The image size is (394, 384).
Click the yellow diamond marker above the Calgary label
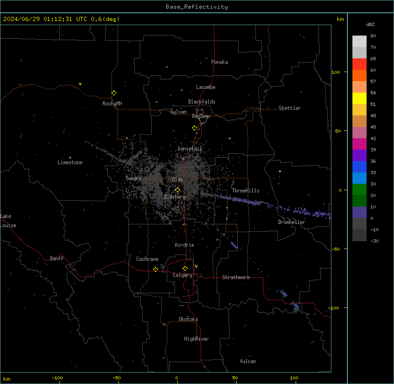185,269
